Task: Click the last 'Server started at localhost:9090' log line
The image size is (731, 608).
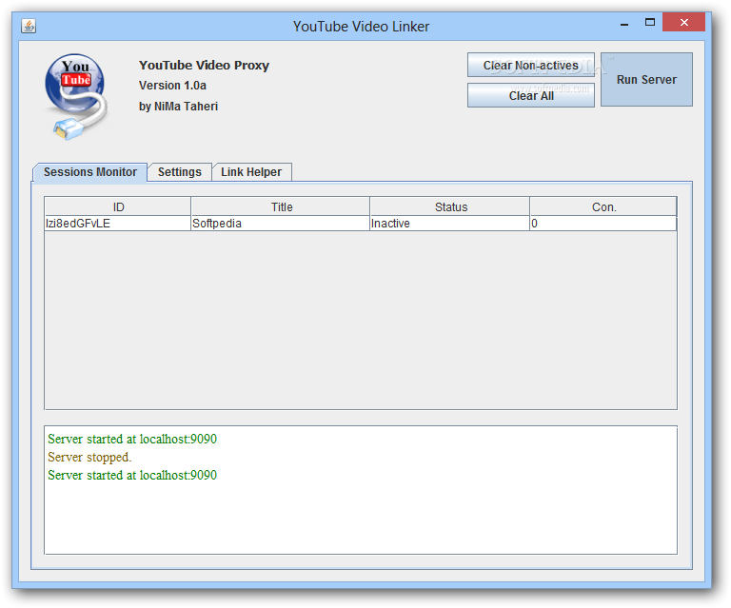Action: 132,475
